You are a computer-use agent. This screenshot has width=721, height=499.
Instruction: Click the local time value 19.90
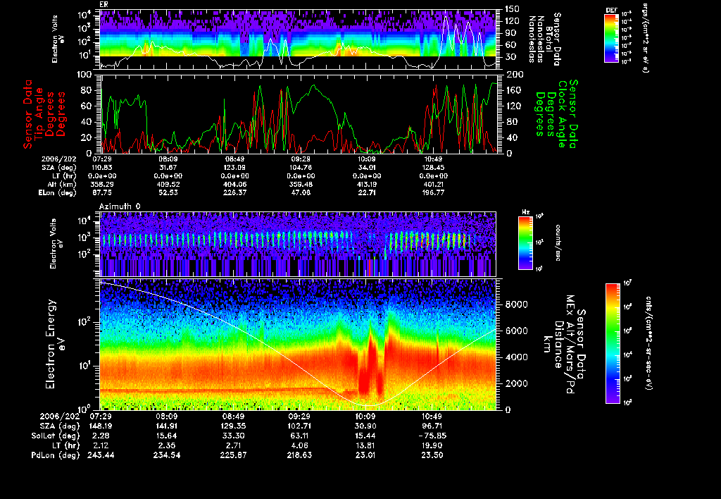coord(432,445)
